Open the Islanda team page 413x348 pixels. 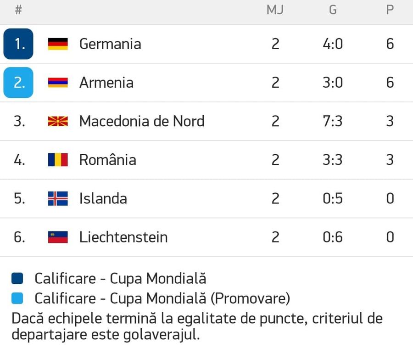click(103, 198)
